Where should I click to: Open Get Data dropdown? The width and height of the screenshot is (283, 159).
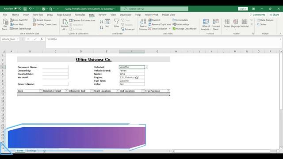tap(5, 25)
